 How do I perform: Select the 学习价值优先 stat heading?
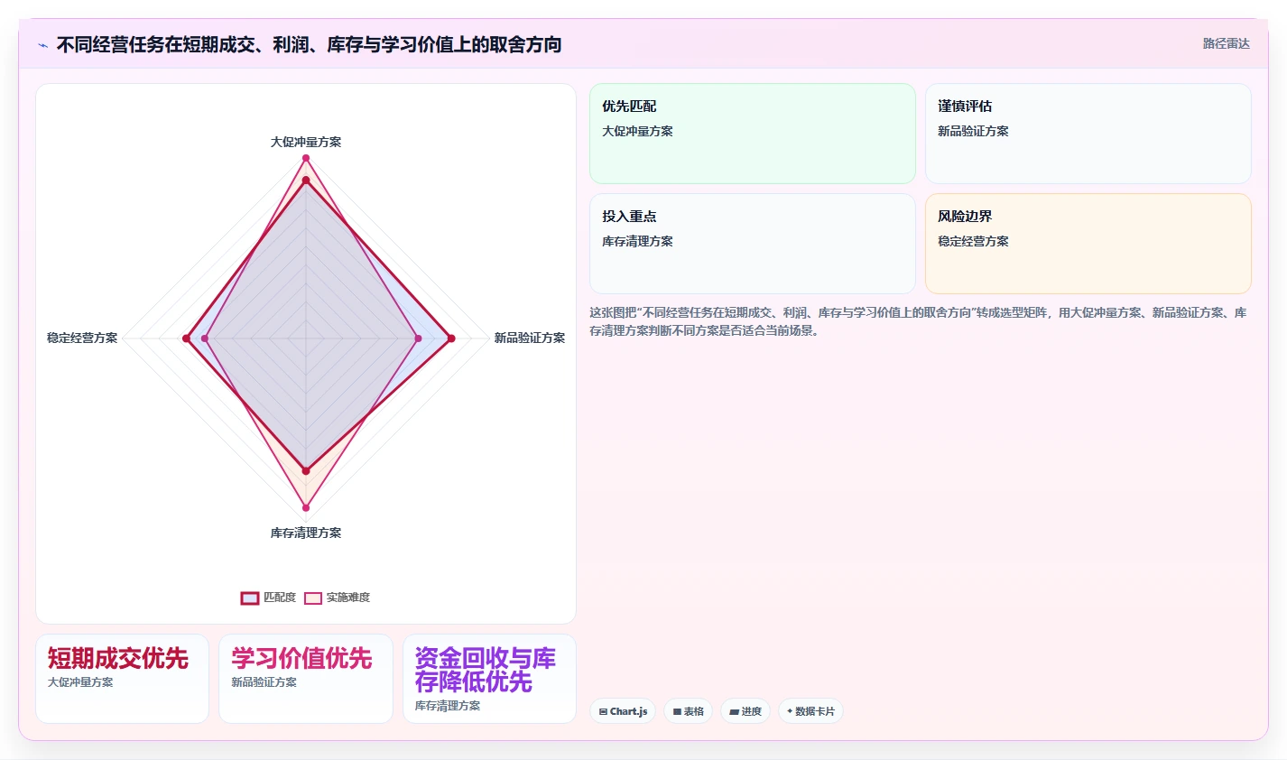(301, 658)
